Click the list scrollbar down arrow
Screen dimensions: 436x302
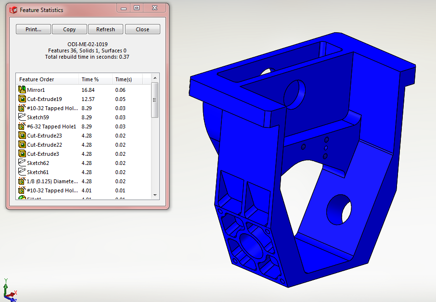(155, 195)
